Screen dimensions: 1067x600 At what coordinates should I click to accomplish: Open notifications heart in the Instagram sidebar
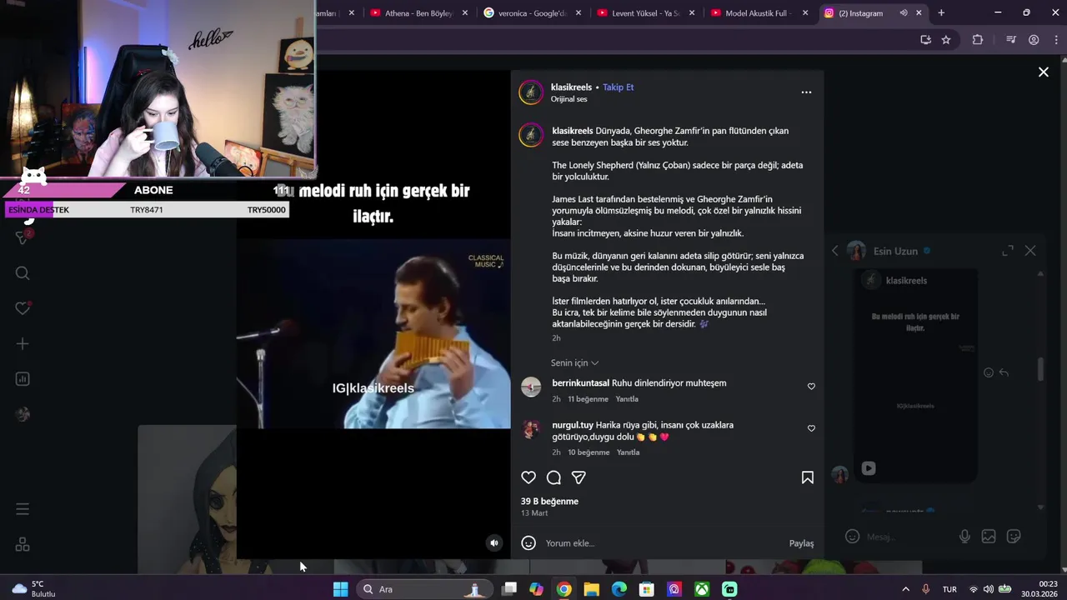point(23,308)
